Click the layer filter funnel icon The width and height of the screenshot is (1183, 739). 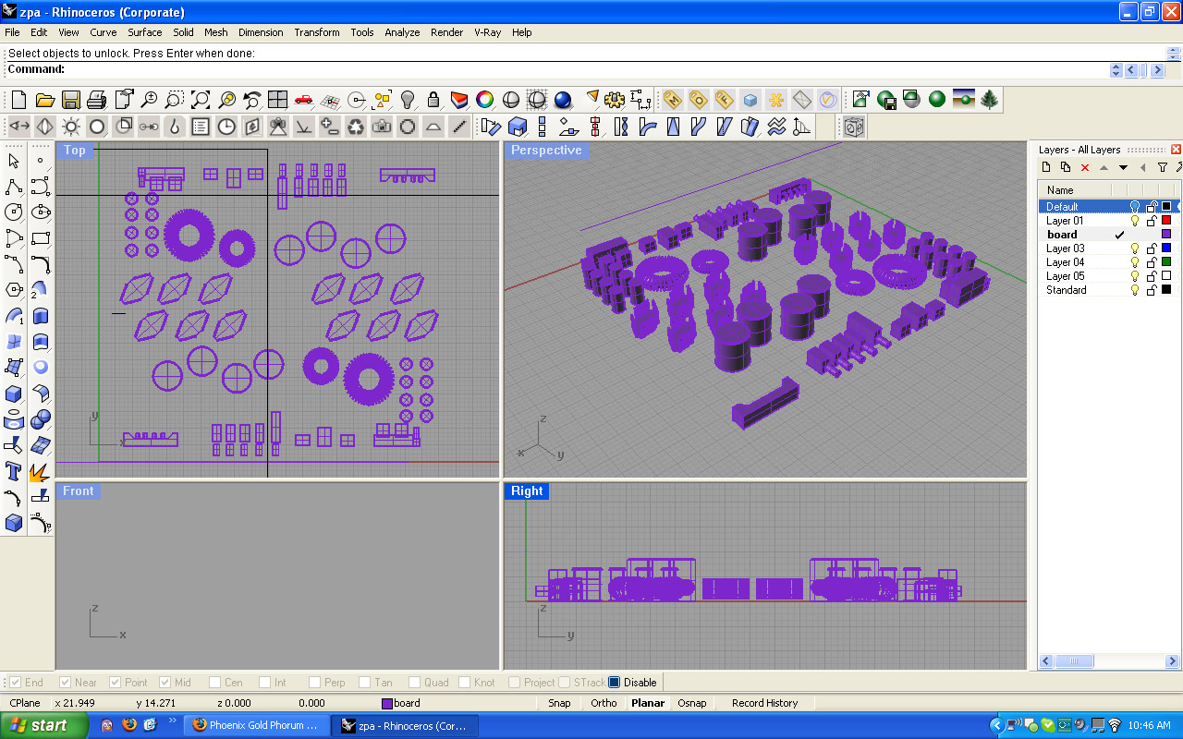[x=1163, y=167]
